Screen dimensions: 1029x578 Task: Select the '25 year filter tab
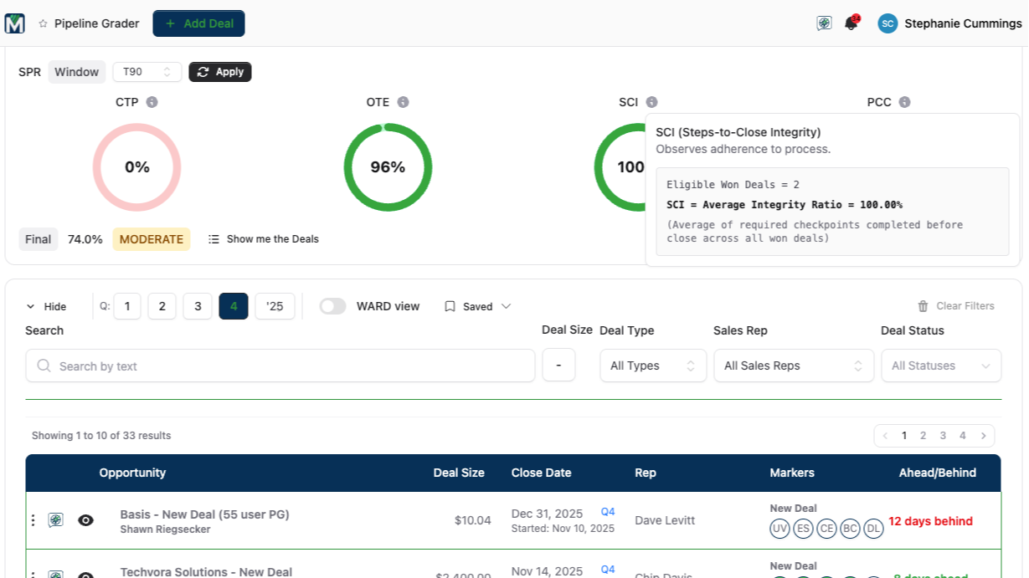point(275,306)
